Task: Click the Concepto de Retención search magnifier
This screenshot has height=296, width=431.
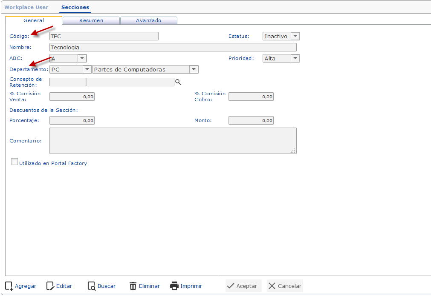Action: pos(178,82)
